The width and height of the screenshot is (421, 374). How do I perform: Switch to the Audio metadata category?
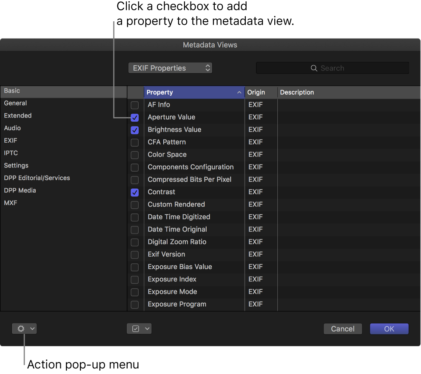click(x=12, y=128)
